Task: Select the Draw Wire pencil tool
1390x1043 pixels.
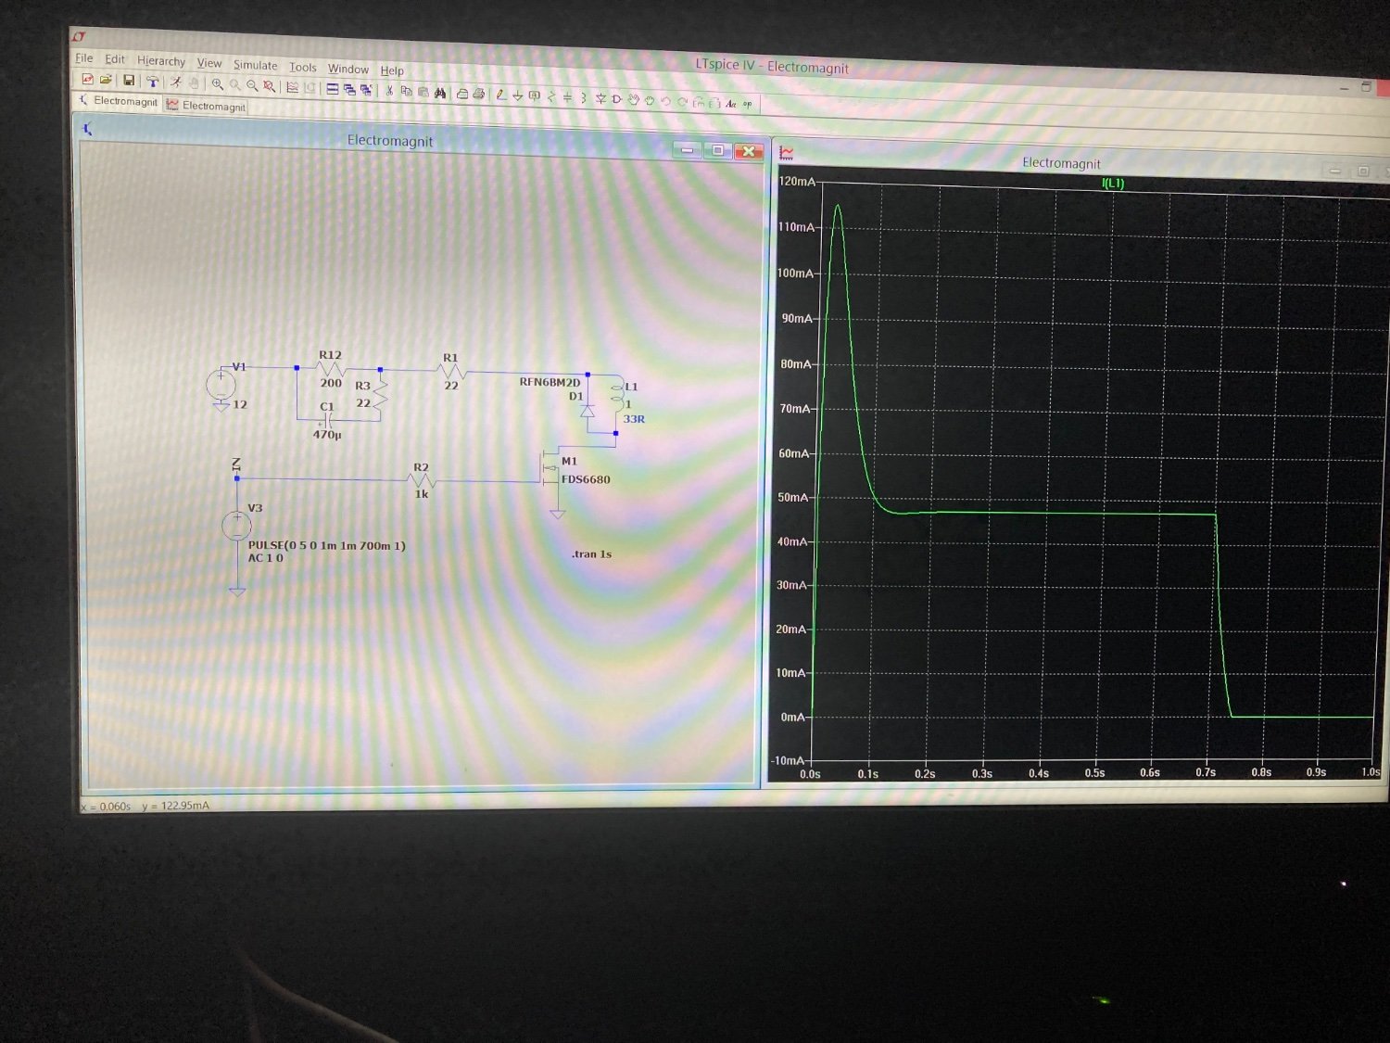Action: pyautogui.click(x=500, y=95)
